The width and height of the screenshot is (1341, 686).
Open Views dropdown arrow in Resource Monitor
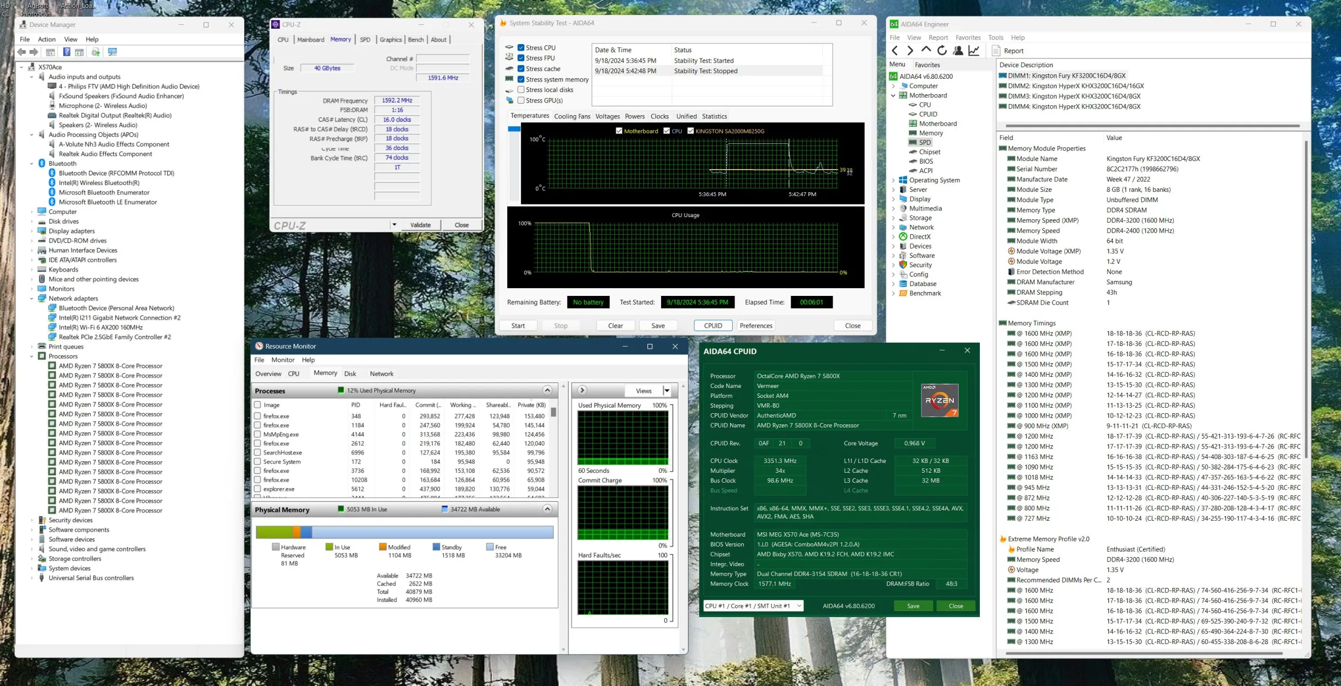(x=667, y=391)
